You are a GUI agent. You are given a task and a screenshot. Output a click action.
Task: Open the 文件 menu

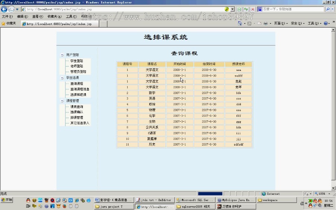click(7, 16)
